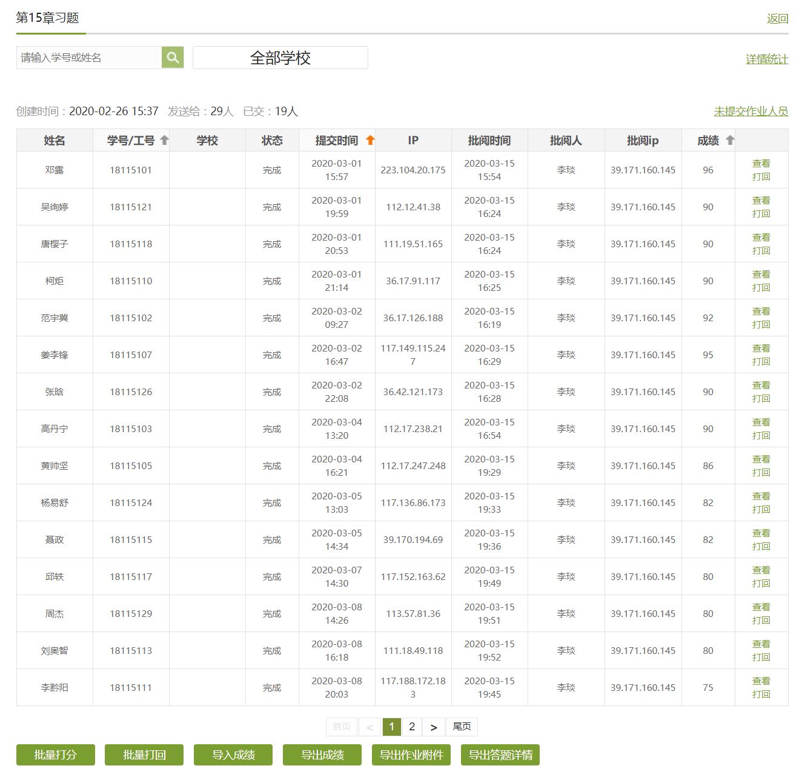This screenshot has height=780, width=802.
Task: Open the 全部学校 school dropdown
Action: point(280,58)
